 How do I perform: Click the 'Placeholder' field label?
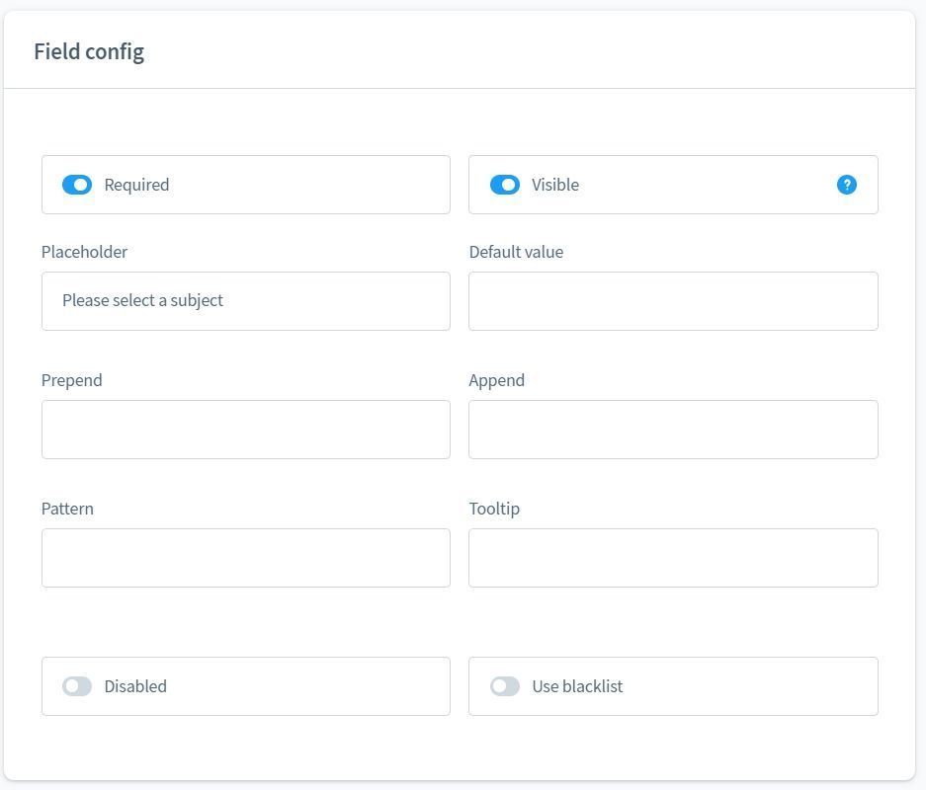(x=84, y=252)
